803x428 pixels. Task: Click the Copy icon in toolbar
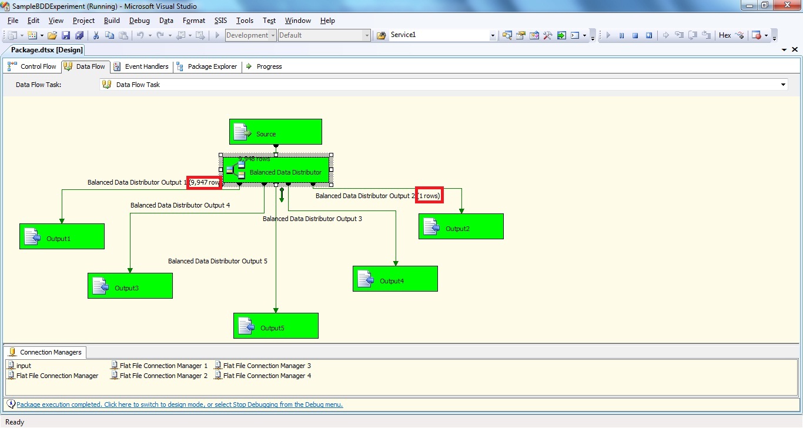[109, 35]
